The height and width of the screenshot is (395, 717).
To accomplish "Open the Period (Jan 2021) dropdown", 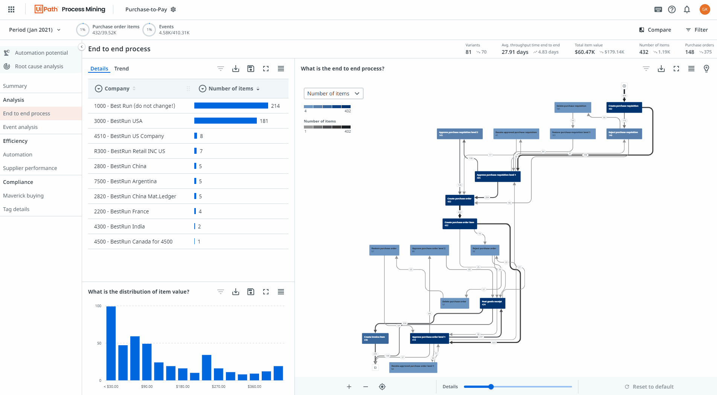I will click(x=35, y=30).
